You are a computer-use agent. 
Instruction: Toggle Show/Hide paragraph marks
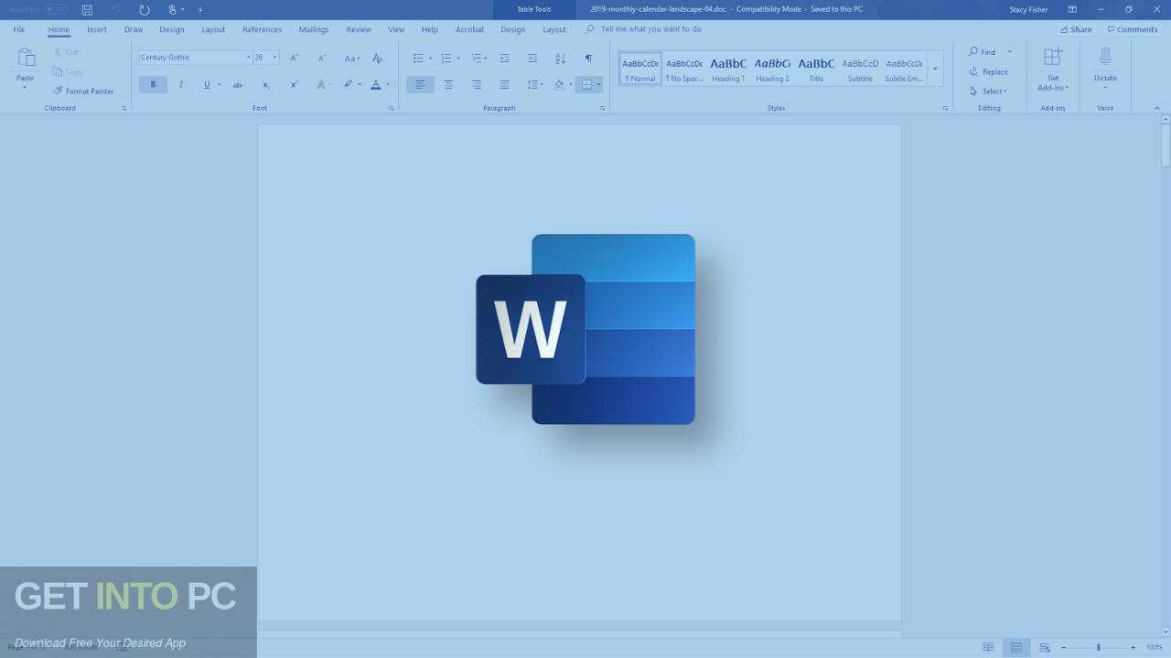pyautogui.click(x=588, y=58)
